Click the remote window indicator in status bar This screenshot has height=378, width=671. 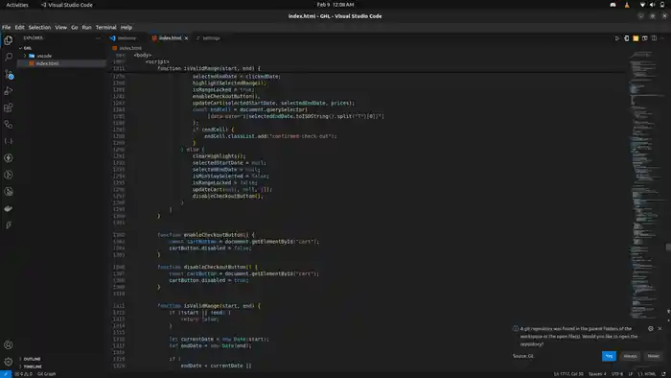(6, 374)
